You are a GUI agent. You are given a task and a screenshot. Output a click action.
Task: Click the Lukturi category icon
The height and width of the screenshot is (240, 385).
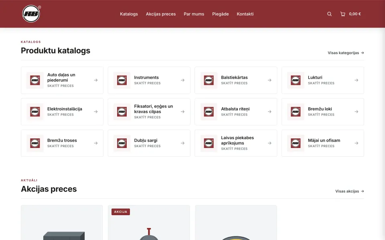coord(296,80)
